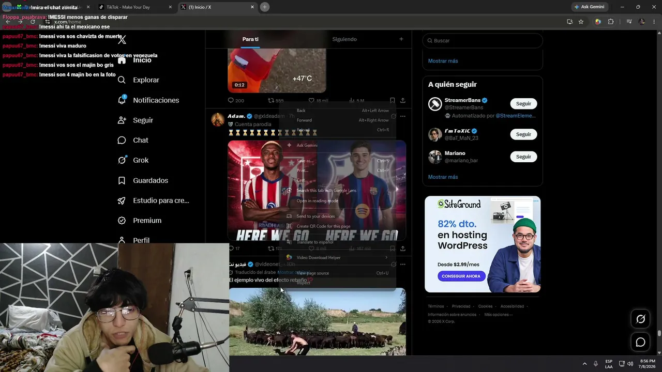This screenshot has height=372, width=662.
Task: Open Notificaciones bell in the sidebar
Action: (122, 100)
